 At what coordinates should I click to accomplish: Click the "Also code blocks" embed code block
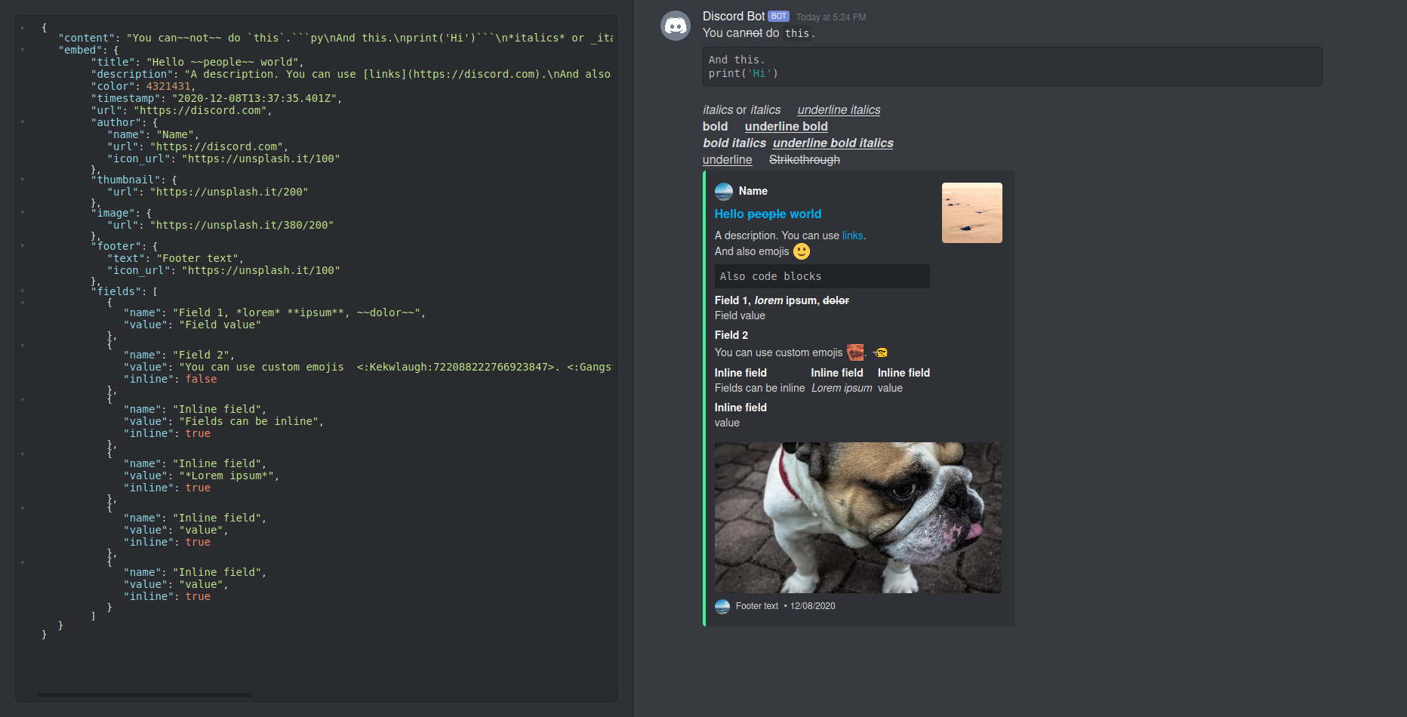click(x=822, y=276)
